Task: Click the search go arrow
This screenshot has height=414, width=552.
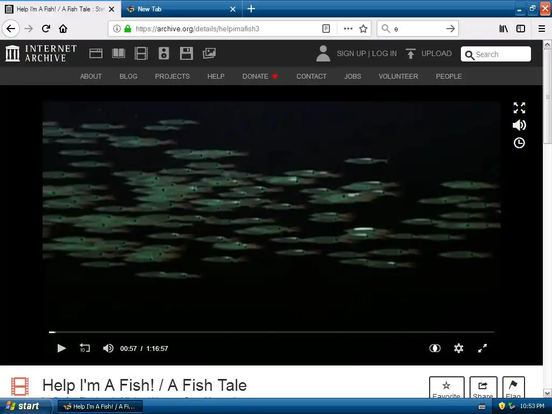Action: [450, 29]
